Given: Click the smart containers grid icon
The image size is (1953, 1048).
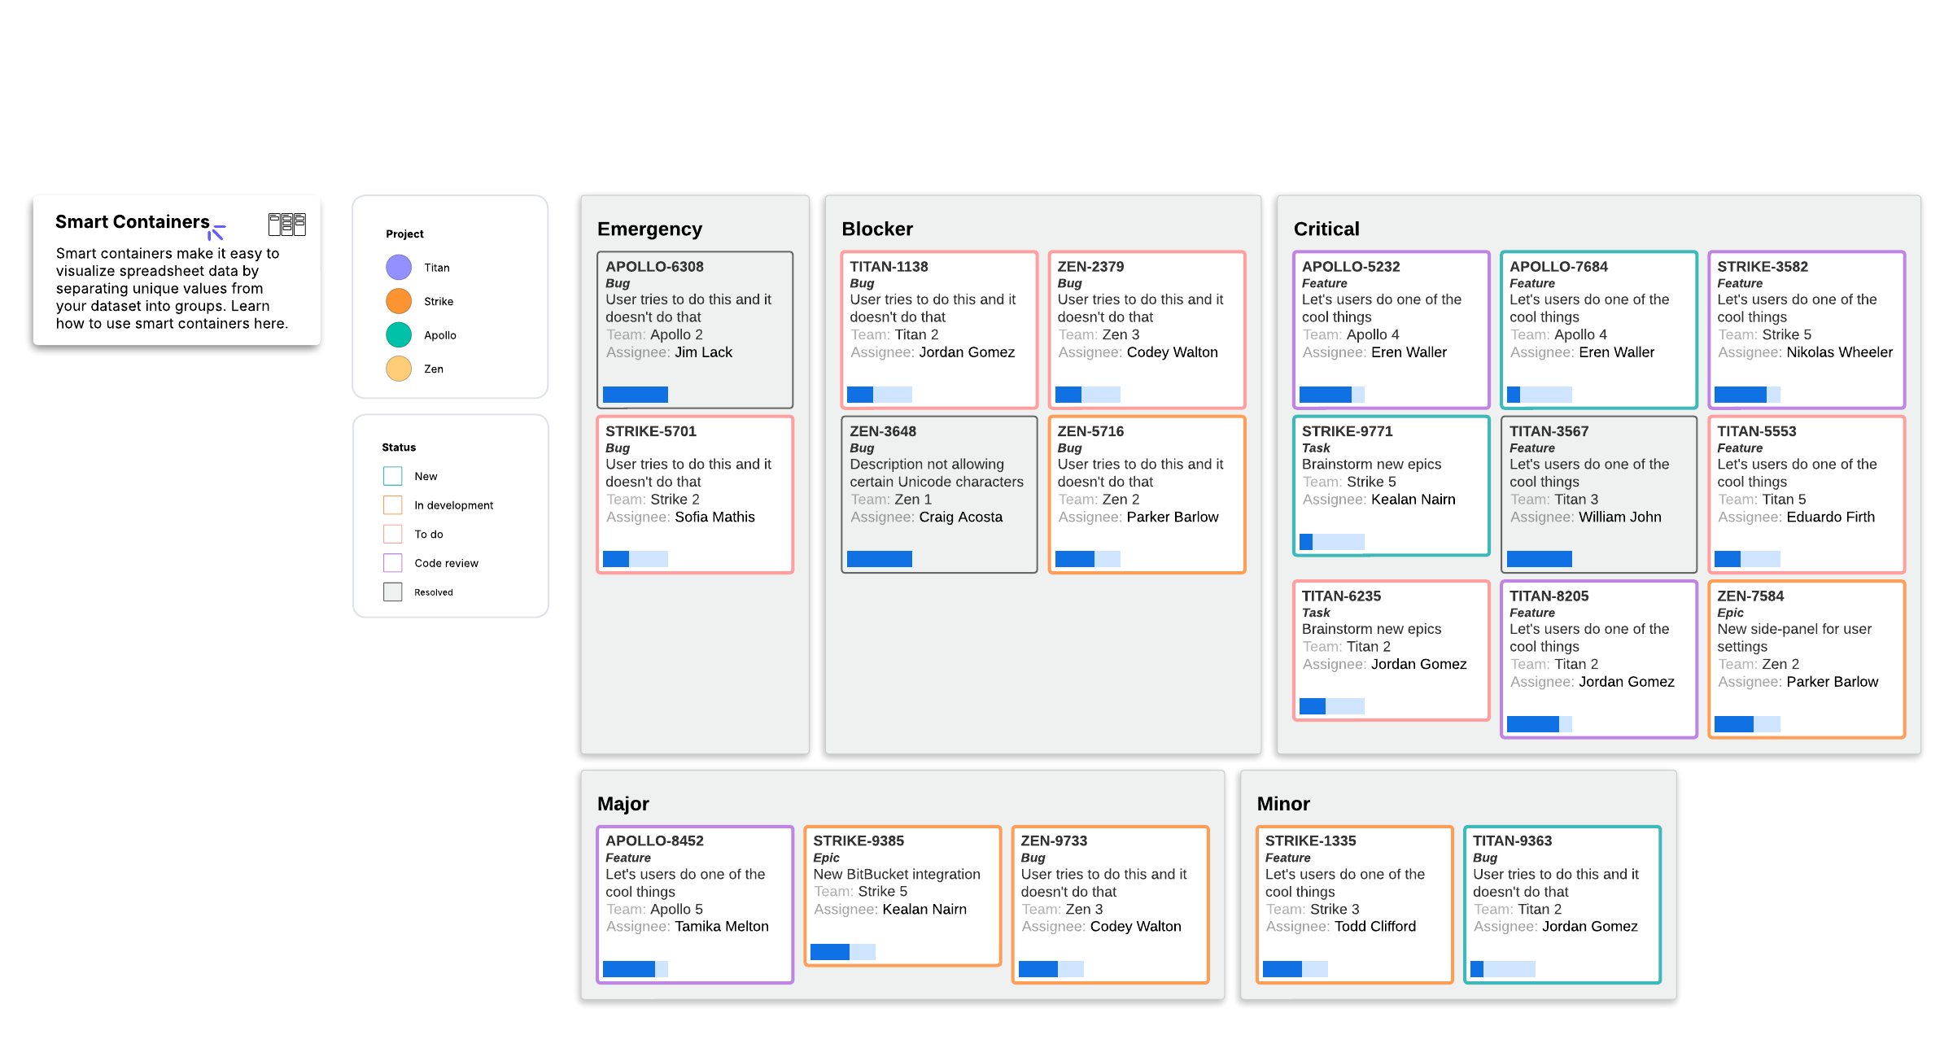Looking at the screenshot, I should [x=286, y=225].
